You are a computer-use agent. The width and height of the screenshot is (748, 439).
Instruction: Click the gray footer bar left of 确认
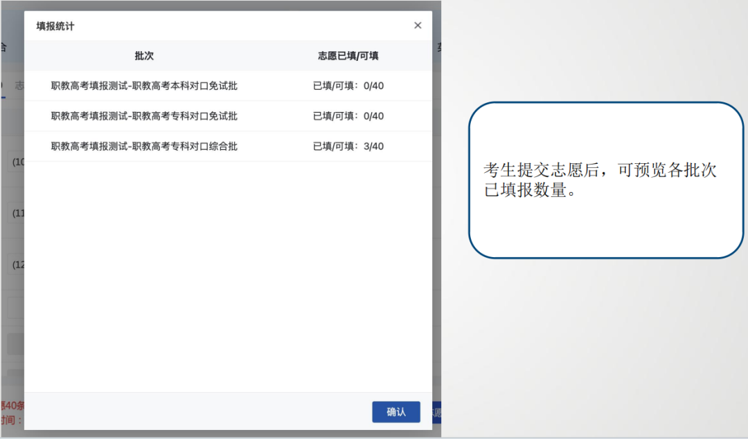[x=194, y=412]
